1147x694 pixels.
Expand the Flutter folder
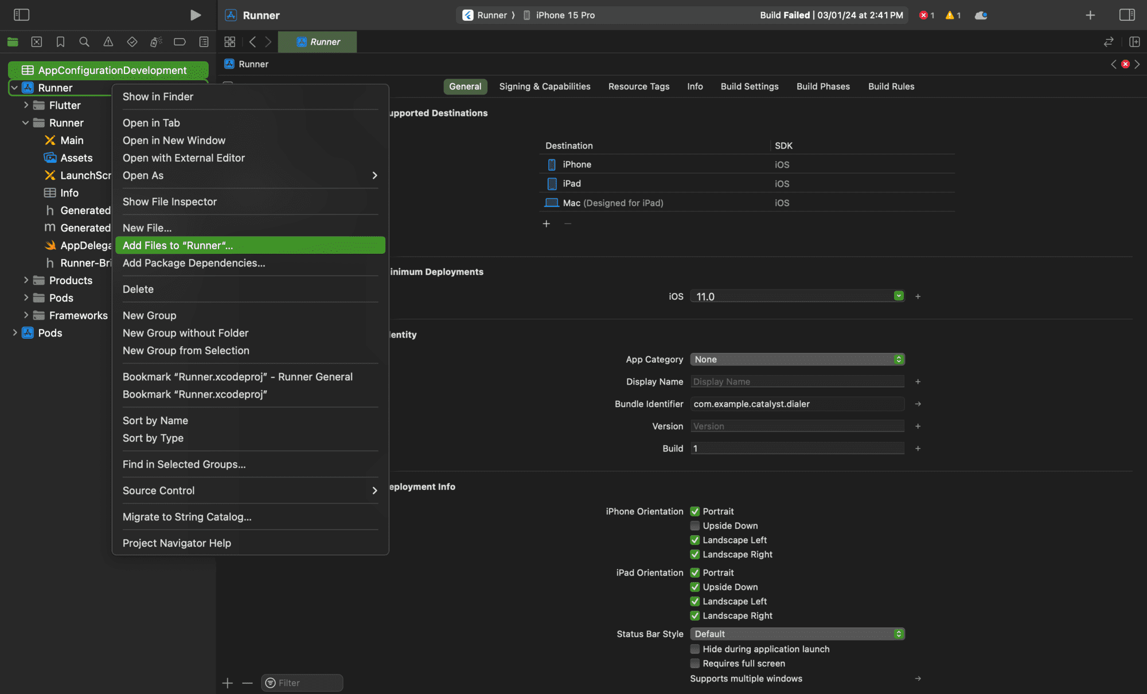coord(26,105)
